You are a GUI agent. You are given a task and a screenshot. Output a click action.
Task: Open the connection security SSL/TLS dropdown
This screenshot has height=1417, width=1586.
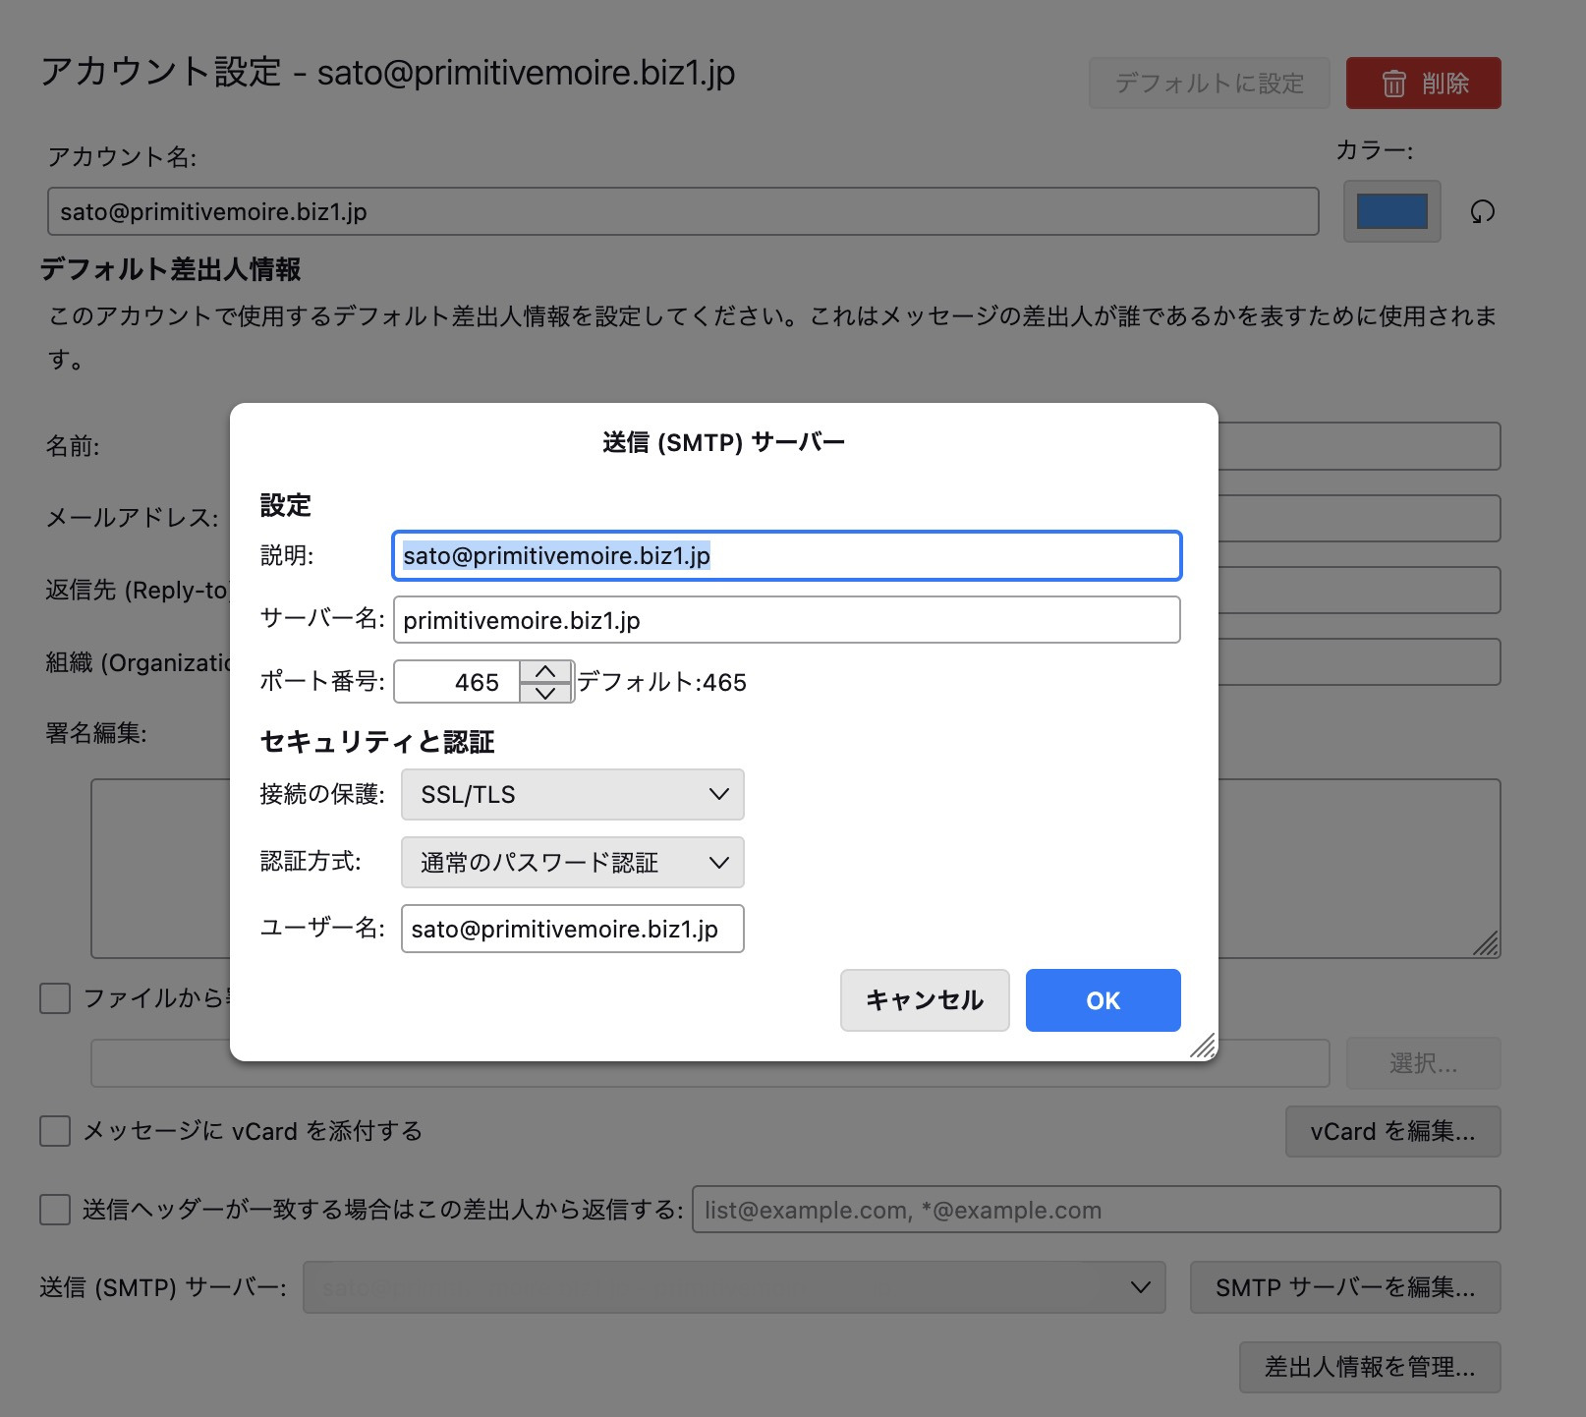[572, 795]
